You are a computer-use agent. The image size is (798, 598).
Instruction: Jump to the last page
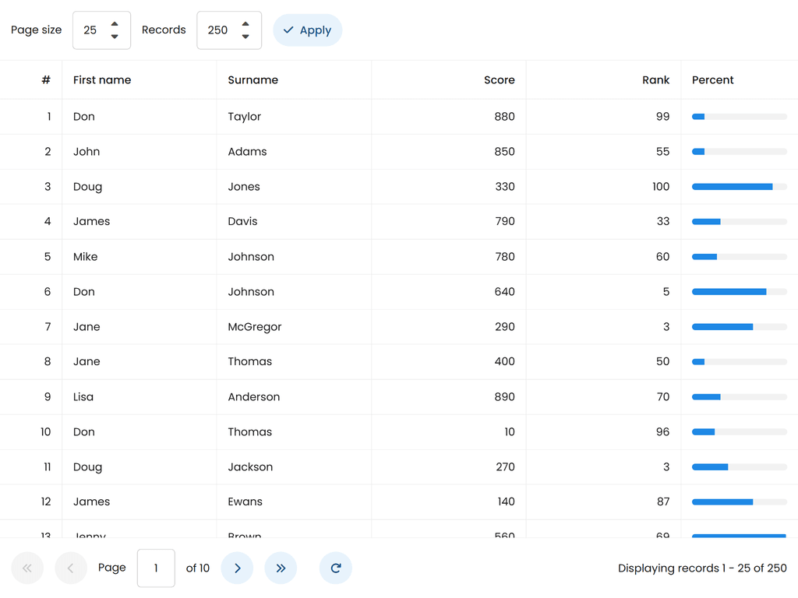(x=281, y=568)
